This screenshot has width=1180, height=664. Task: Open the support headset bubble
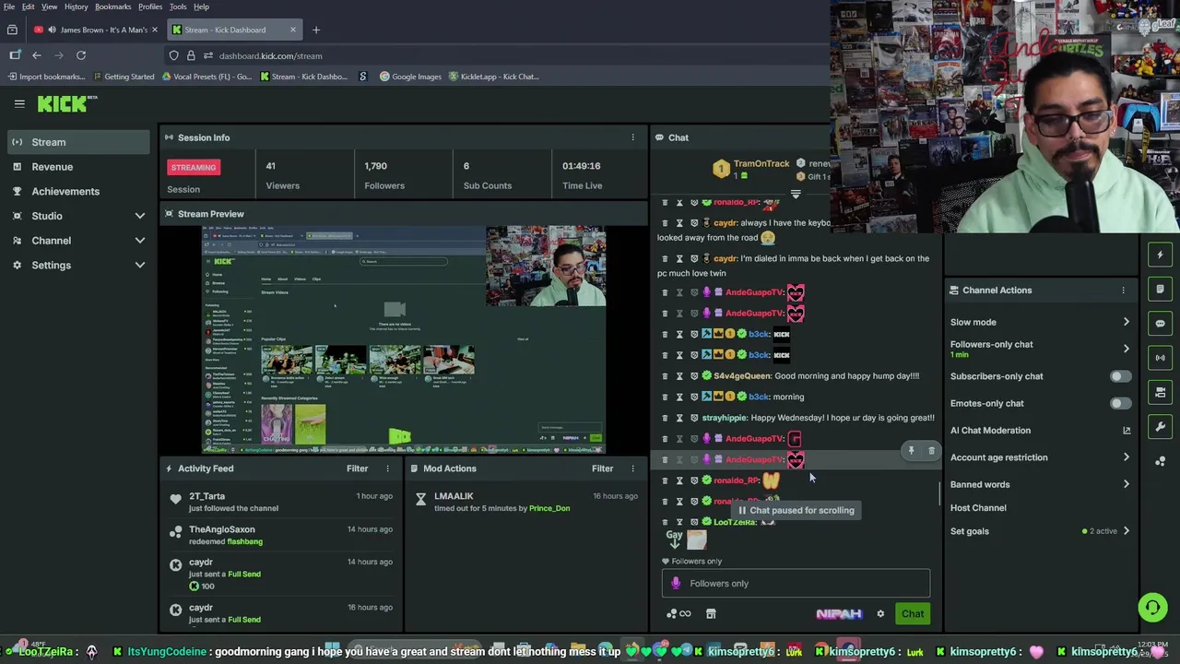1152,607
